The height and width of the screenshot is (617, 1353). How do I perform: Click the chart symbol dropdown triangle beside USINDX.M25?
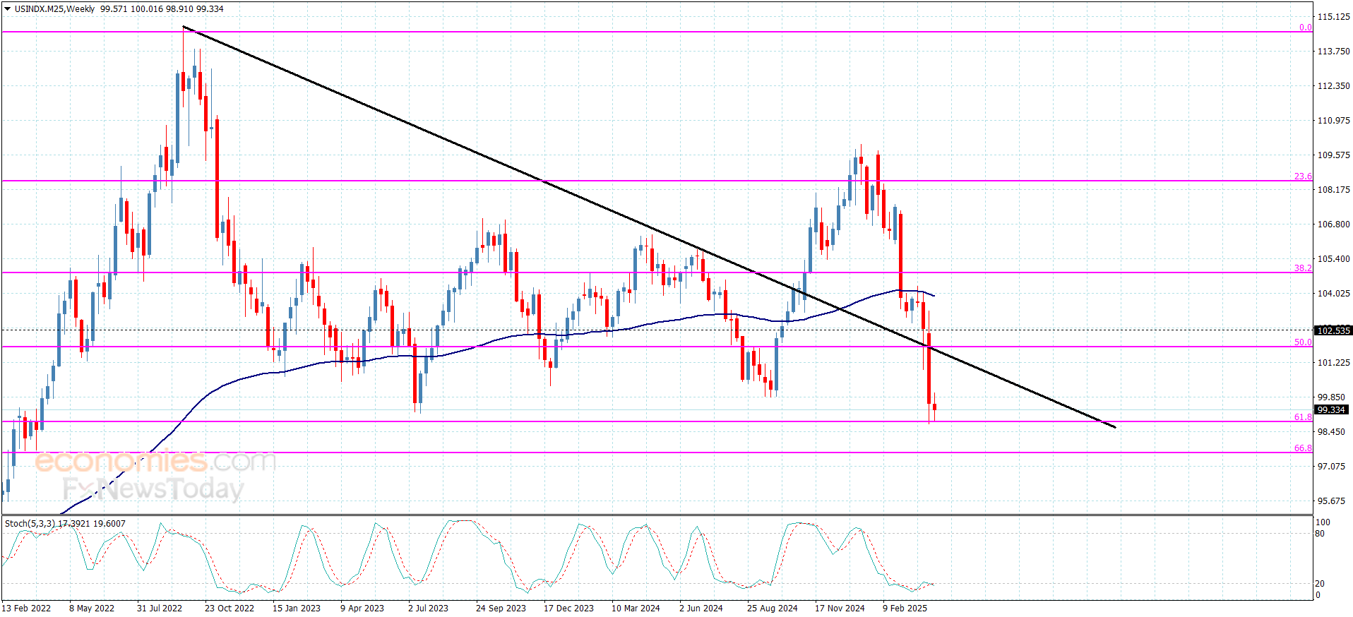[x=8, y=9]
